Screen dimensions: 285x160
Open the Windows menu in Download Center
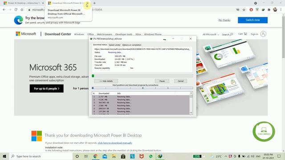click(79, 34)
